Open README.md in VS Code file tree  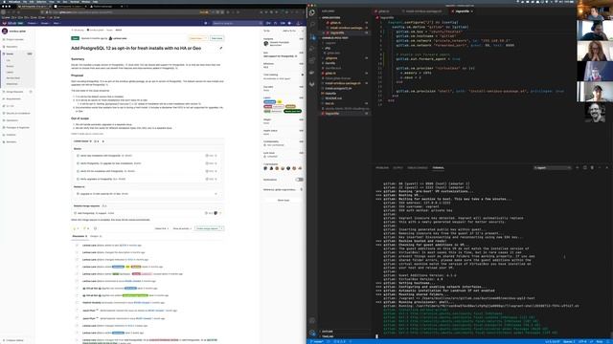click(x=333, y=98)
